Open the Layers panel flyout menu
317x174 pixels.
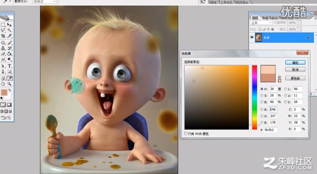coord(316,18)
